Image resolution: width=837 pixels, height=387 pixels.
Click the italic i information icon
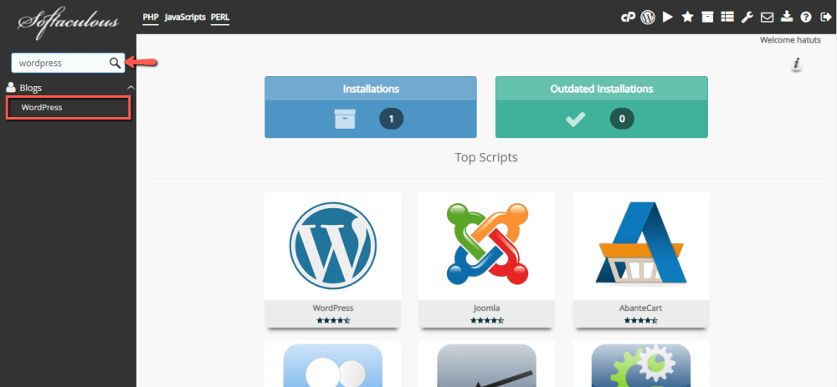click(797, 64)
